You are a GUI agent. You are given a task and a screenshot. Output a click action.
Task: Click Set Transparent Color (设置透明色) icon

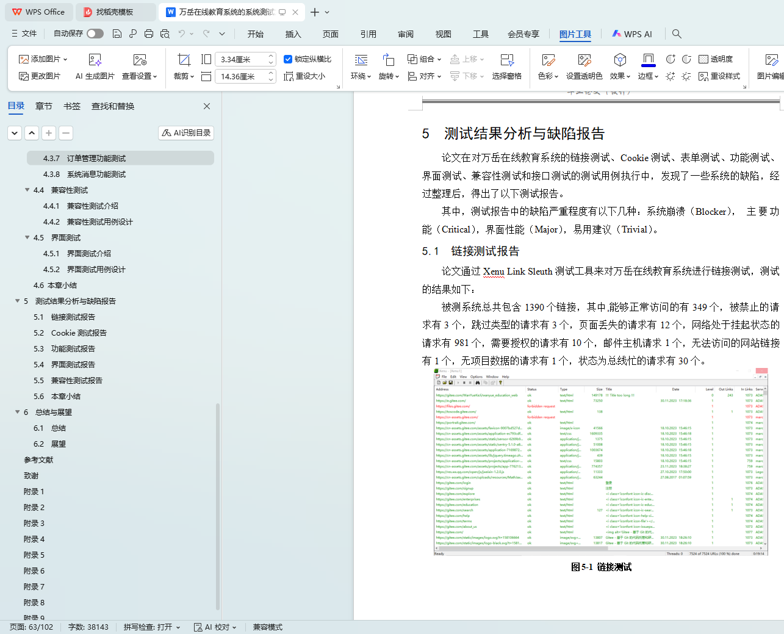point(584,60)
